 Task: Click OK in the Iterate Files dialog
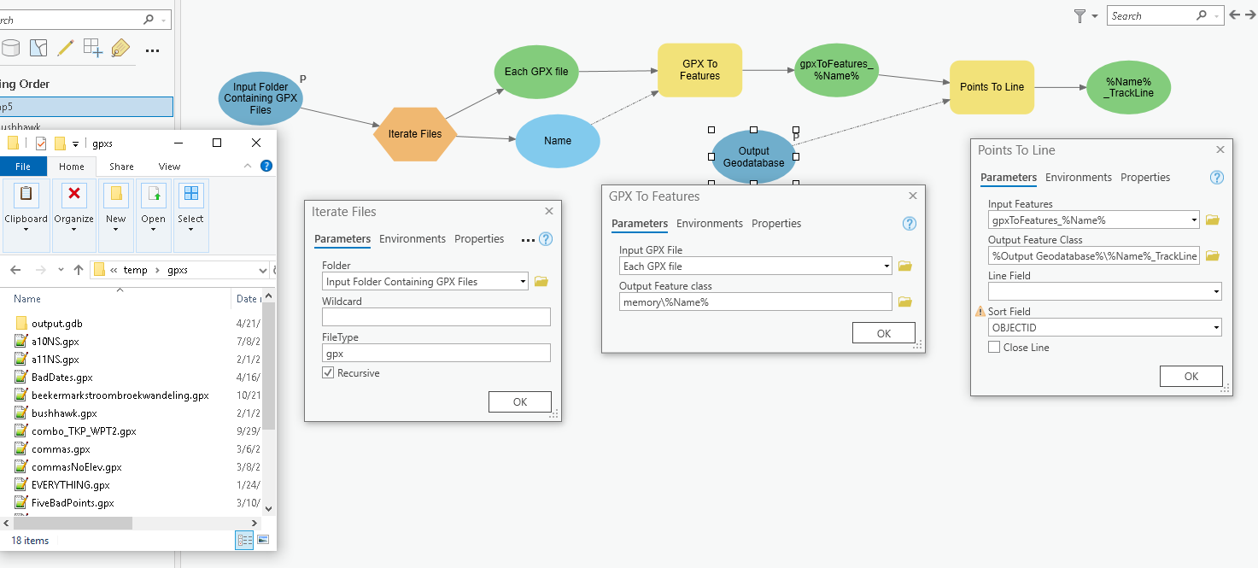(519, 401)
